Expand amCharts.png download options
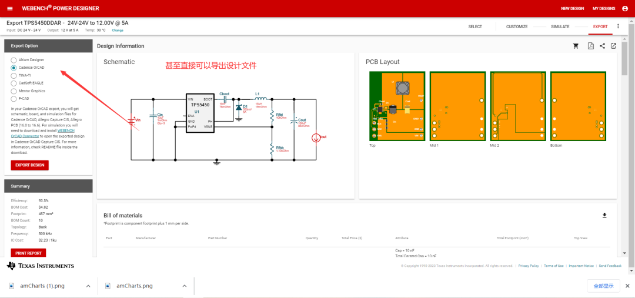Viewport: 635px width, 298px height. (184, 286)
